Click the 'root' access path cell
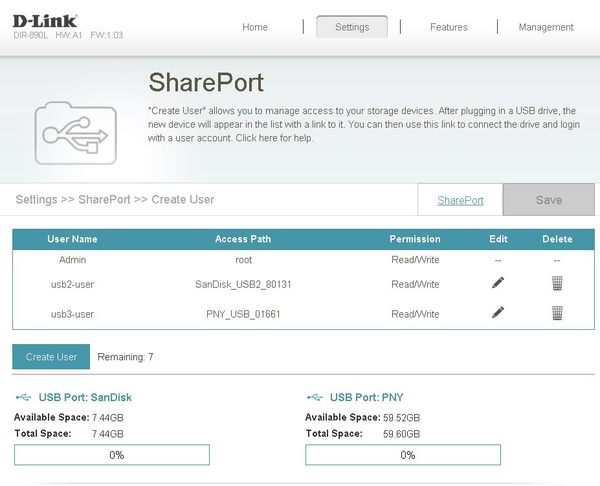Viewport: 600px width, 486px height. (243, 260)
